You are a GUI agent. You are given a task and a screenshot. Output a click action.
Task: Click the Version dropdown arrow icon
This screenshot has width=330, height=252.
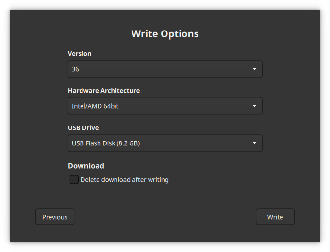(x=254, y=69)
